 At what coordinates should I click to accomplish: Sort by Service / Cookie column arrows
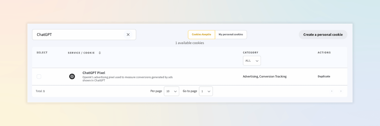[x=100, y=53]
